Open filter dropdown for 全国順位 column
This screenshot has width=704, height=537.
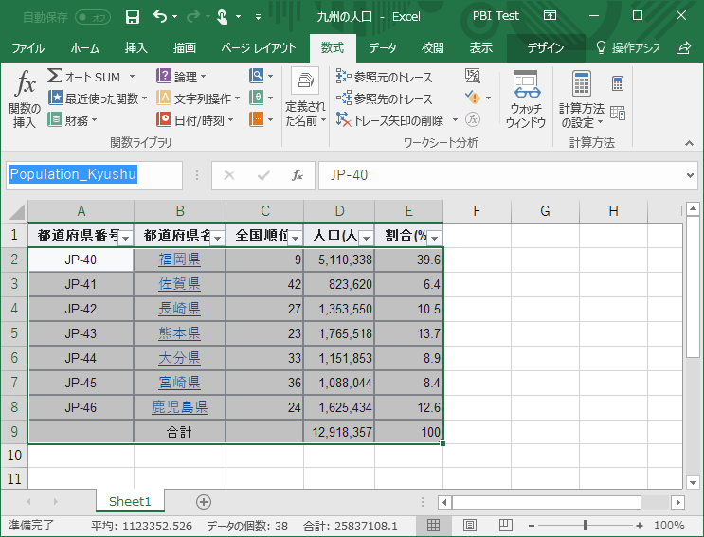(x=295, y=238)
